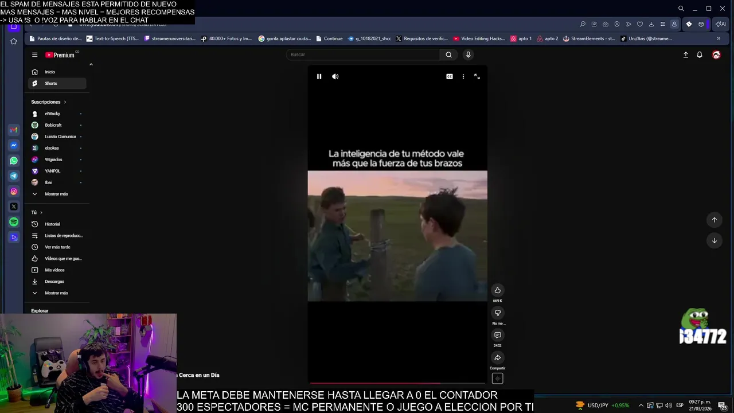Open Gmail in the browser sidebar
The height and width of the screenshot is (413, 734).
14,130
